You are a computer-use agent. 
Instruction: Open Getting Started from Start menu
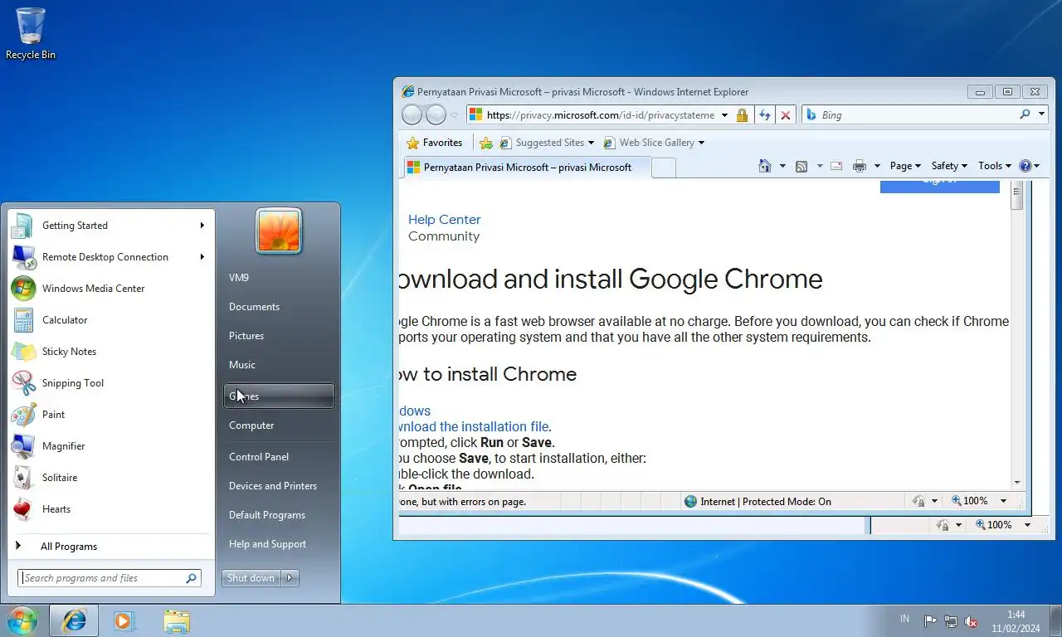pos(109,226)
